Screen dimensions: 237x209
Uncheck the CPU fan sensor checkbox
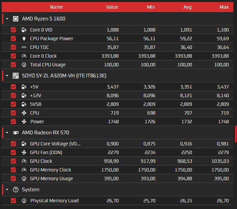click(x=13, y=113)
